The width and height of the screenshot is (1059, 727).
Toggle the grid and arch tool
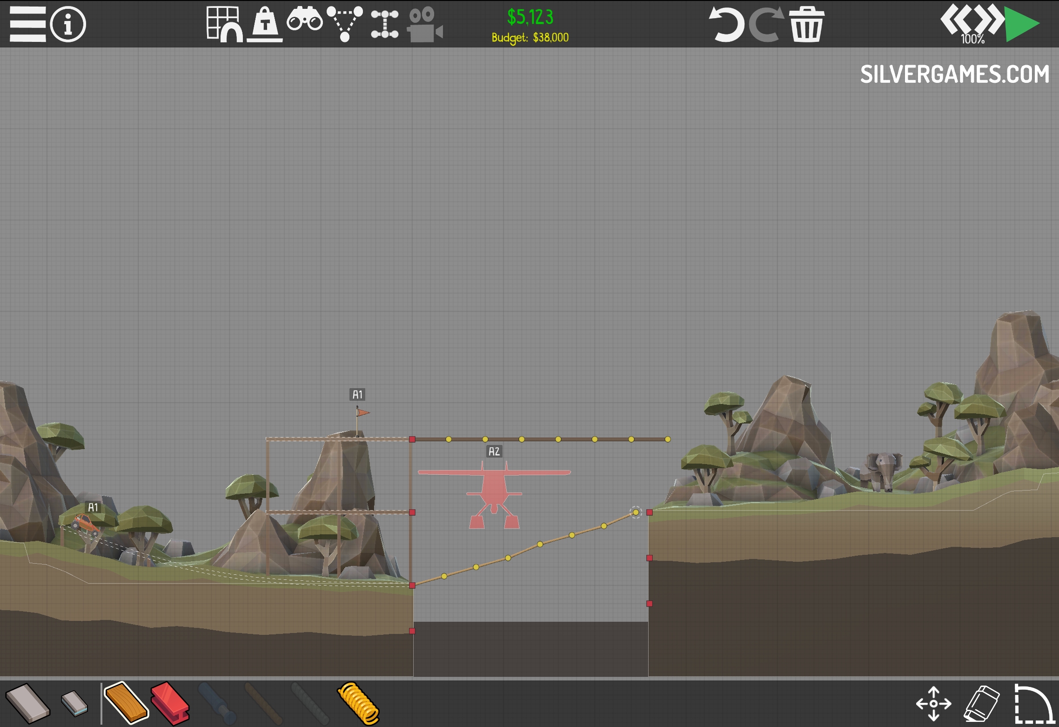click(x=224, y=24)
